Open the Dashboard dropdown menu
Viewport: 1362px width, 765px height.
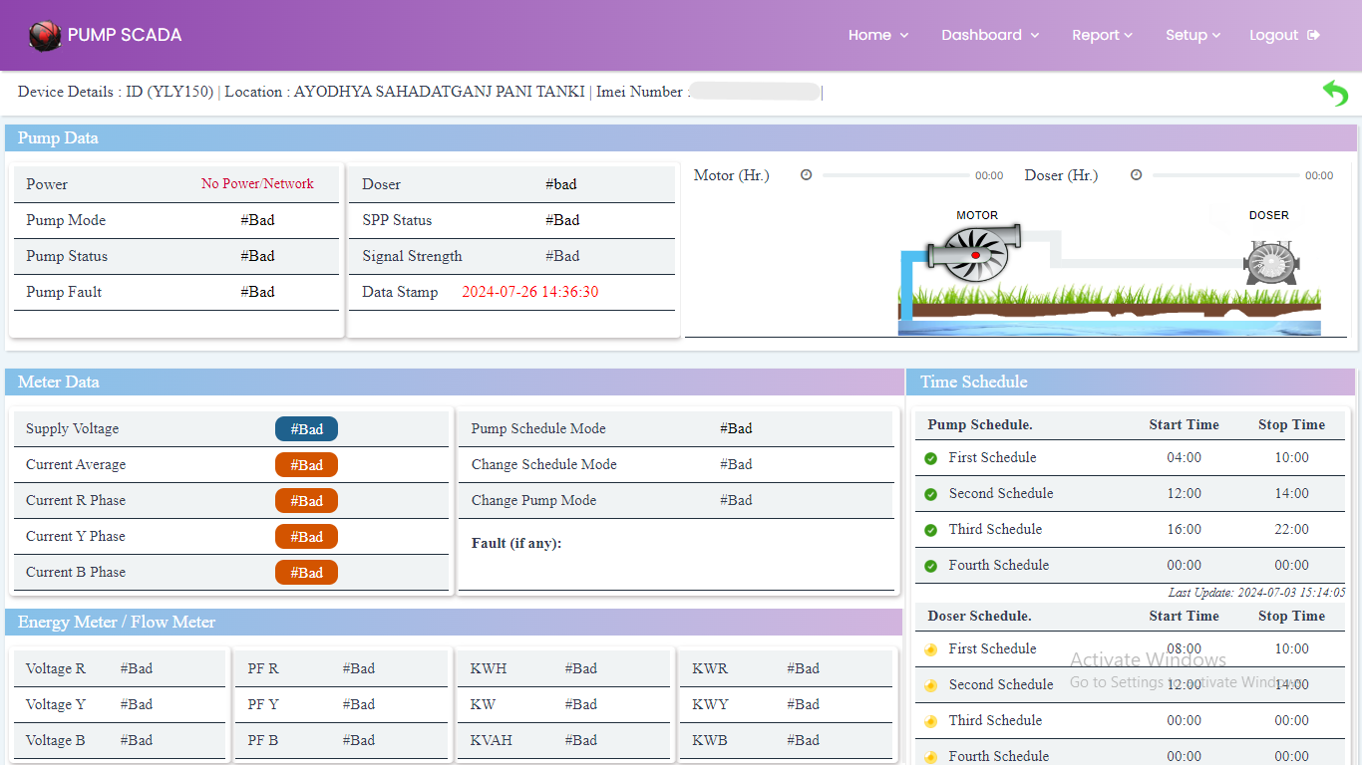point(989,35)
